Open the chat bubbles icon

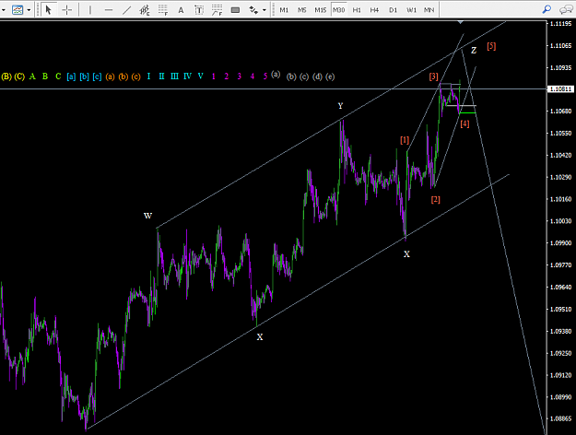566,9
